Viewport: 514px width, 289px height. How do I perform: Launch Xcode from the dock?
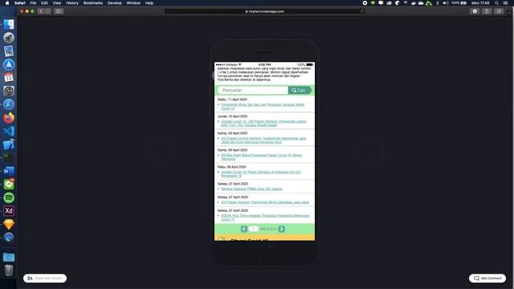pos(9,144)
